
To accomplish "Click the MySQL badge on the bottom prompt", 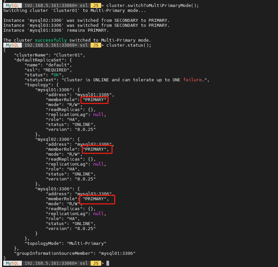I will [13, 263].
